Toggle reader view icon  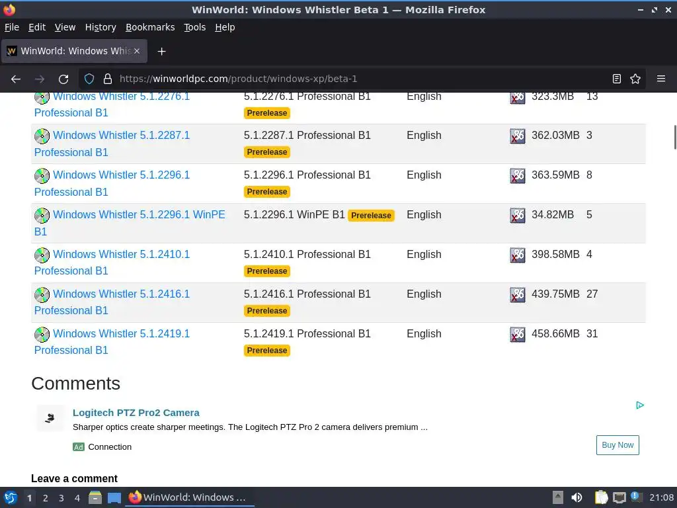pyautogui.click(x=617, y=79)
